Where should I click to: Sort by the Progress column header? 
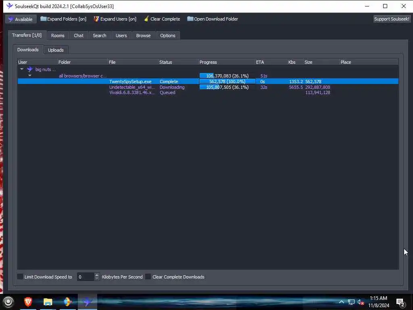coord(227,62)
